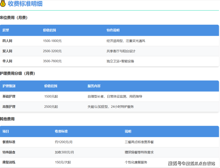220x168 pixels.
Task: Click the 高级护理 row label
Action: [x=9, y=107]
